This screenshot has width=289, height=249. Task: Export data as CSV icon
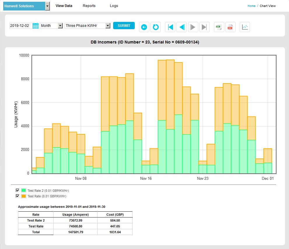pyautogui.click(x=219, y=27)
